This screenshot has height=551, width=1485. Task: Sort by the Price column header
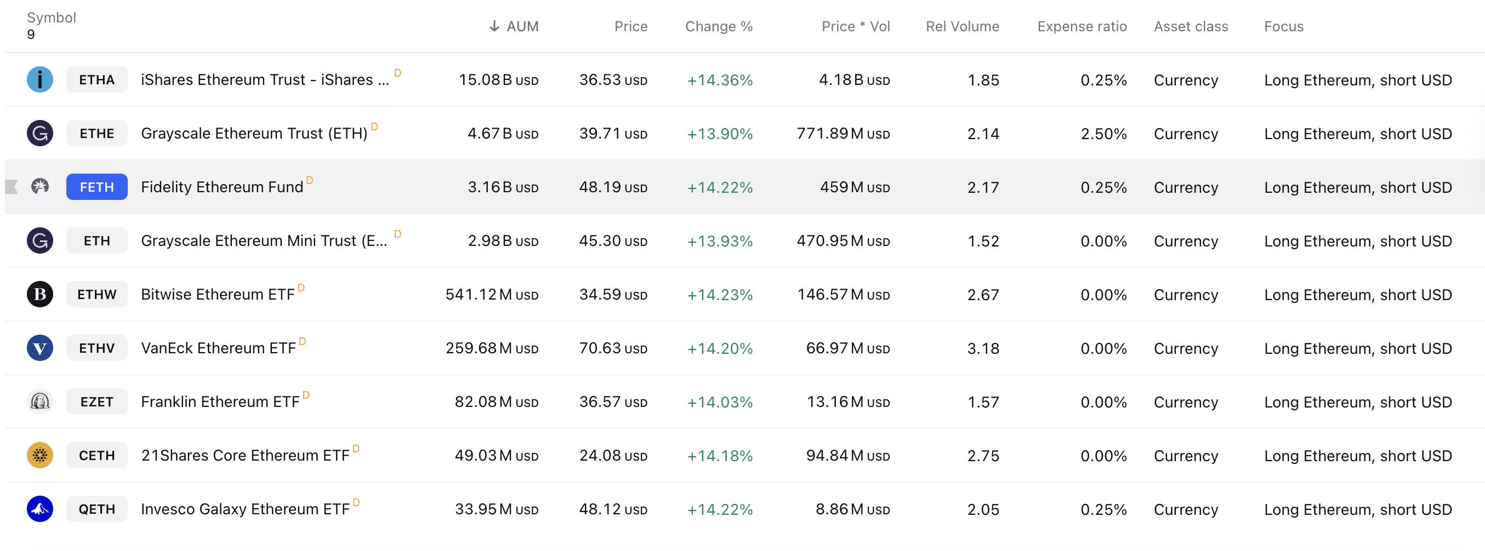630,26
